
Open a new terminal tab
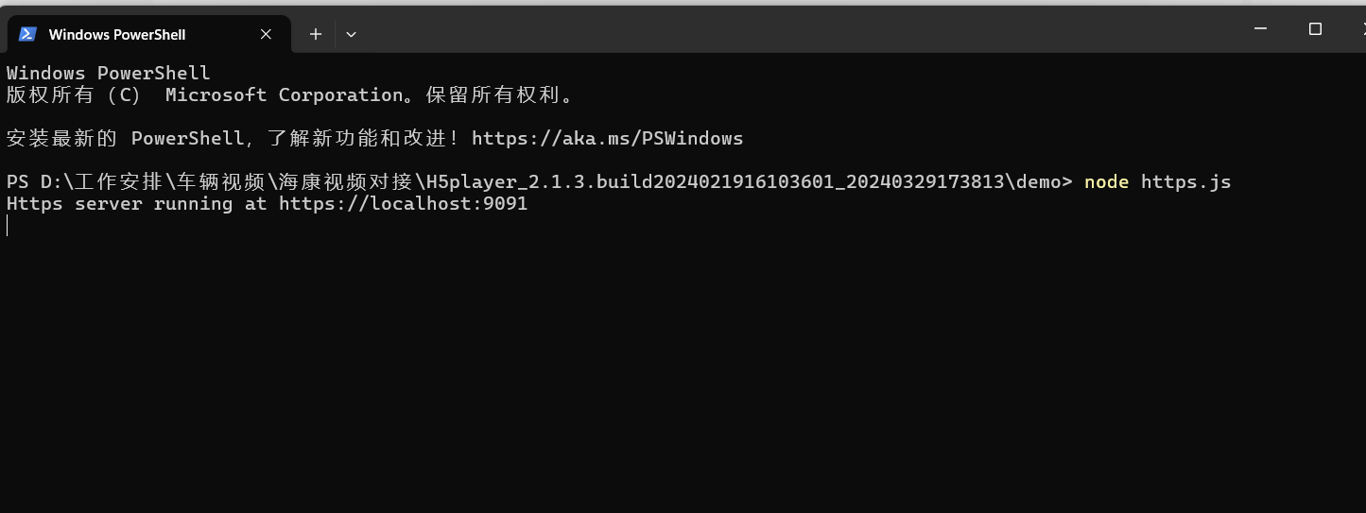[x=316, y=34]
